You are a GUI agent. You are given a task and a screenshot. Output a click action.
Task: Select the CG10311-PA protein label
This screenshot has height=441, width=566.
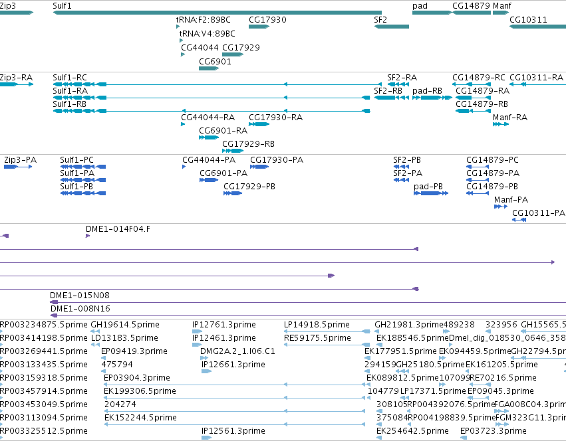coord(539,213)
